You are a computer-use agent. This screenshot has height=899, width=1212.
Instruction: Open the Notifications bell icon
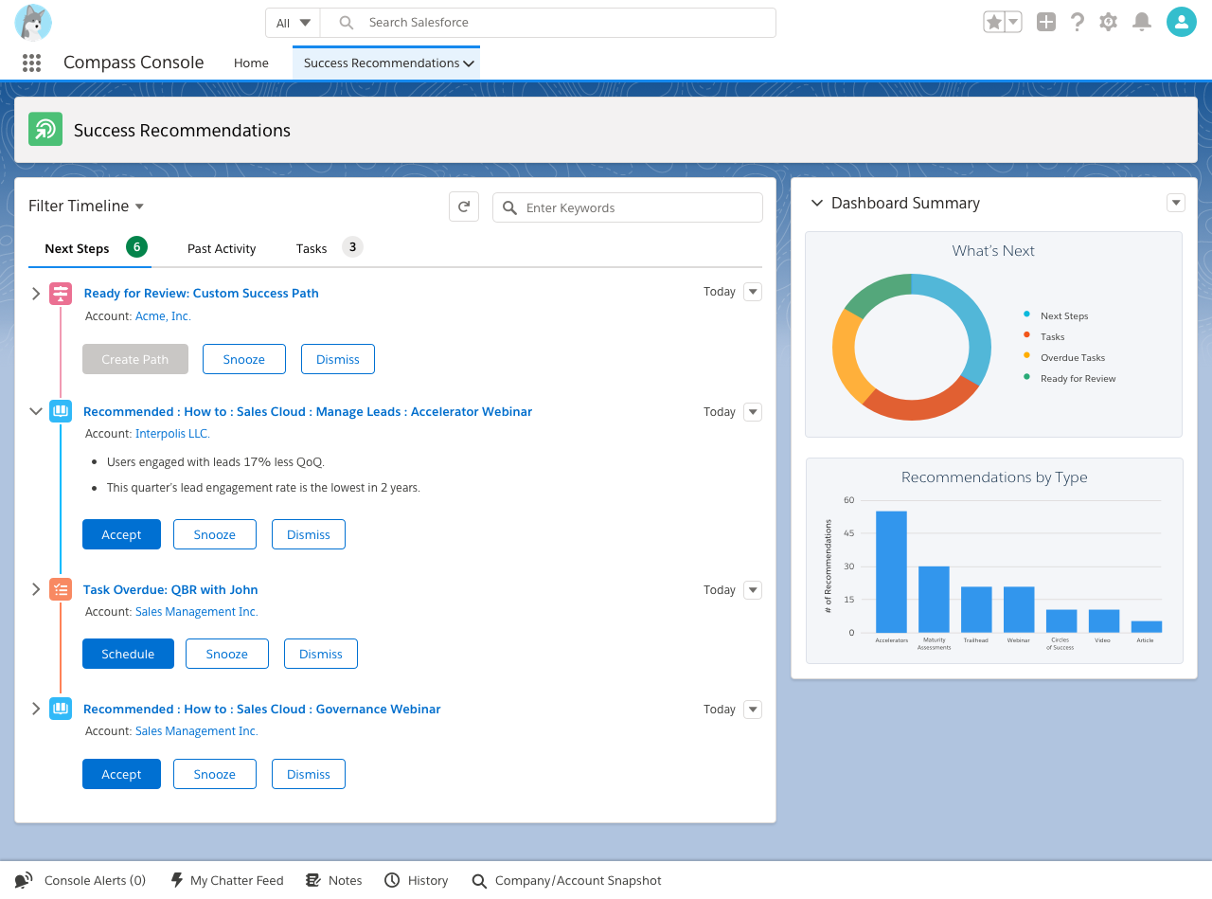click(x=1142, y=22)
